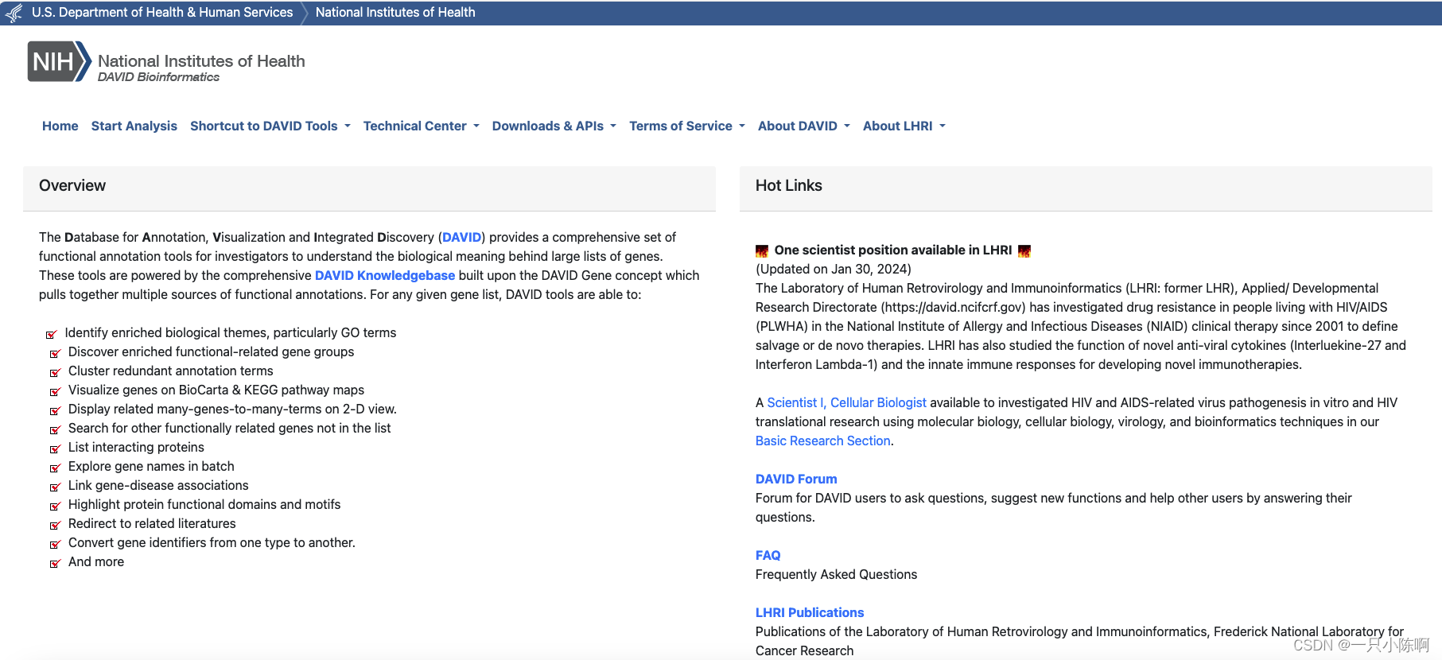Click checkmark icon beside gene-disease associations
The image size is (1442, 660).
tap(55, 487)
